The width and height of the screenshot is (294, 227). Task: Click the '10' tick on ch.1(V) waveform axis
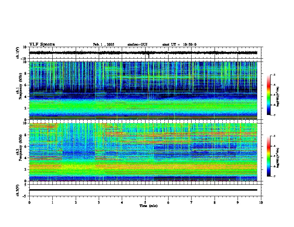25,47
